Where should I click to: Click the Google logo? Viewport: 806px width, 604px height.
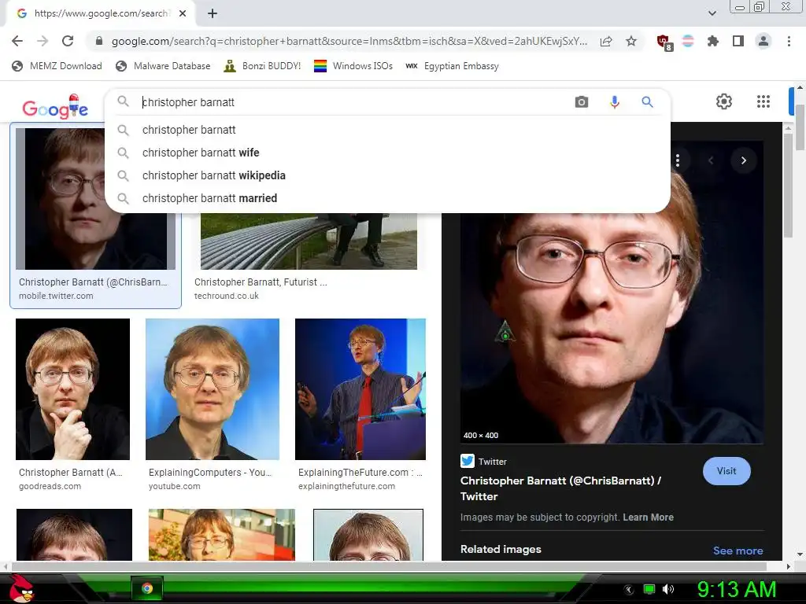[55, 106]
